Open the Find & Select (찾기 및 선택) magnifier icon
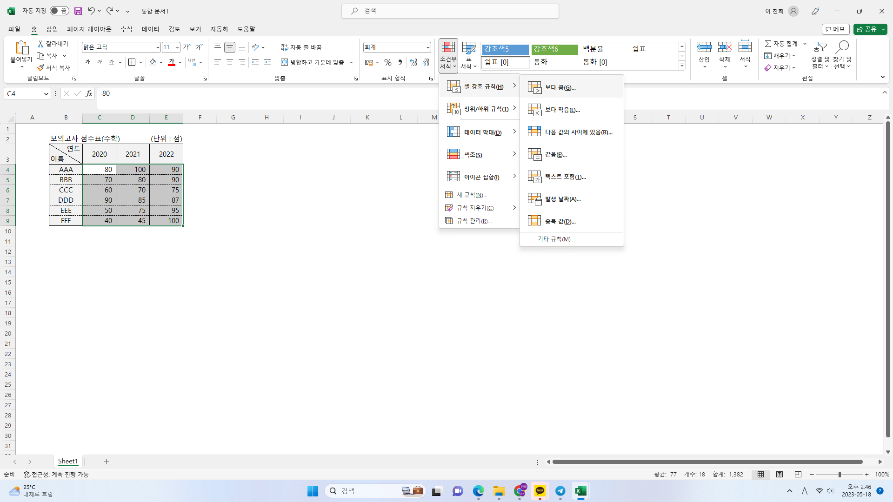The image size is (893, 502). click(842, 47)
